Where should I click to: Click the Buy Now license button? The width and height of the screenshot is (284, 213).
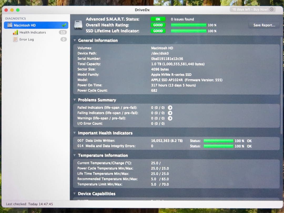(252, 9)
